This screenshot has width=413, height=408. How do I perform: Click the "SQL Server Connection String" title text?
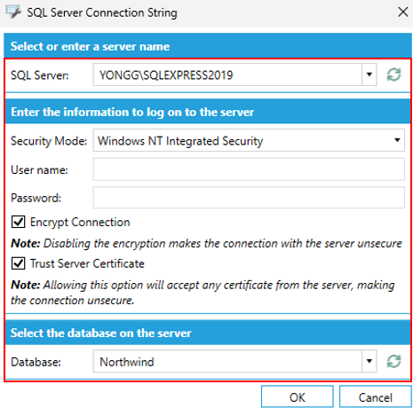point(102,12)
